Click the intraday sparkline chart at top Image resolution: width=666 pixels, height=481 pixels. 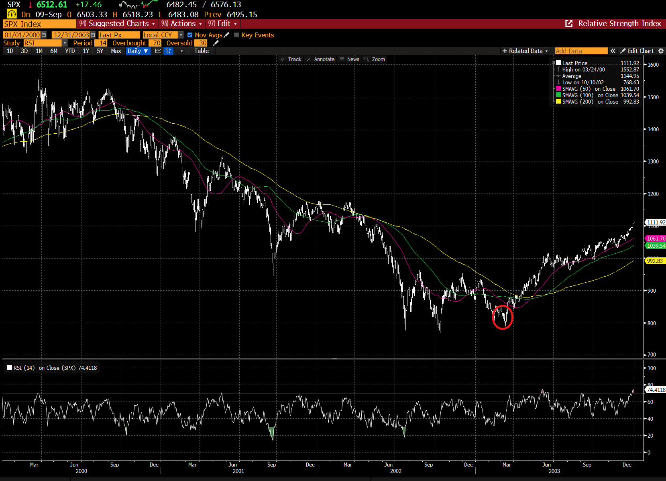[139, 5]
